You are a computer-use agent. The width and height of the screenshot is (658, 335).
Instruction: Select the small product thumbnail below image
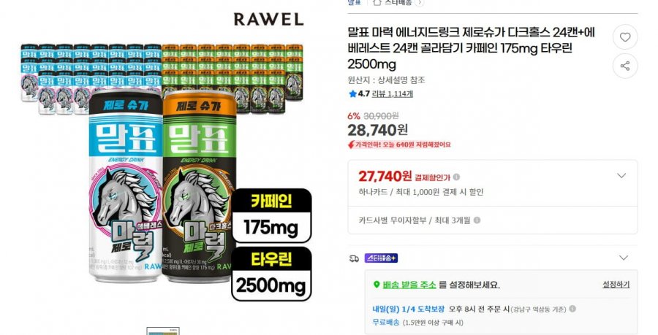pos(163,331)
